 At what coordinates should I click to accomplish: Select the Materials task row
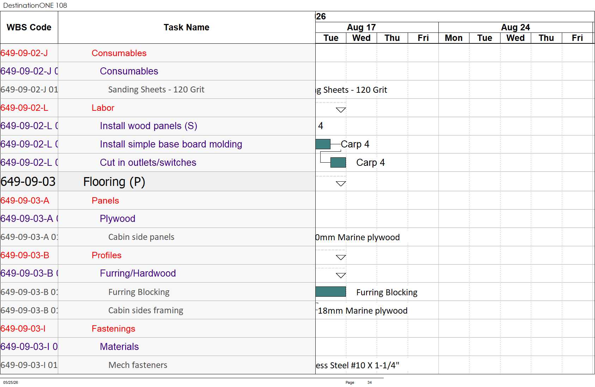[158, 347]
